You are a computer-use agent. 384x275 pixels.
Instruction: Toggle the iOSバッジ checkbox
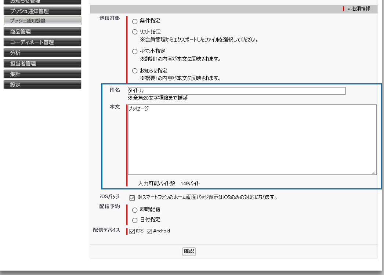click(x=132, y=198)
